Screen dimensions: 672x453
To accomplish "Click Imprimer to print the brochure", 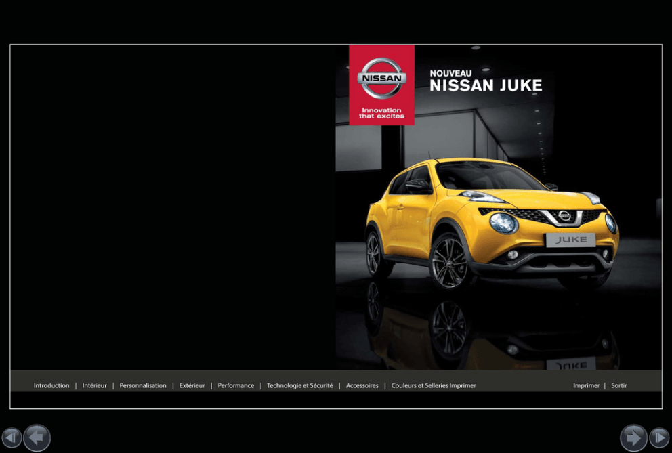I will click(x=586, y=385).
